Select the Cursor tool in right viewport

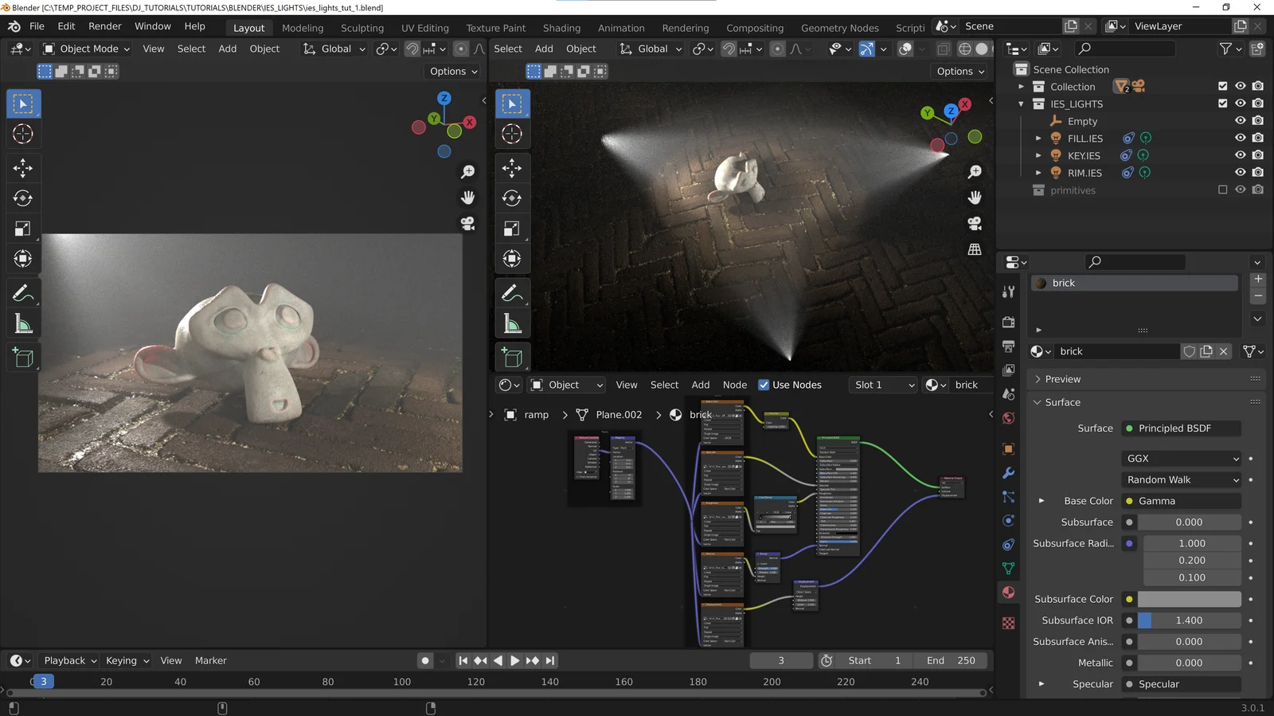512,134
